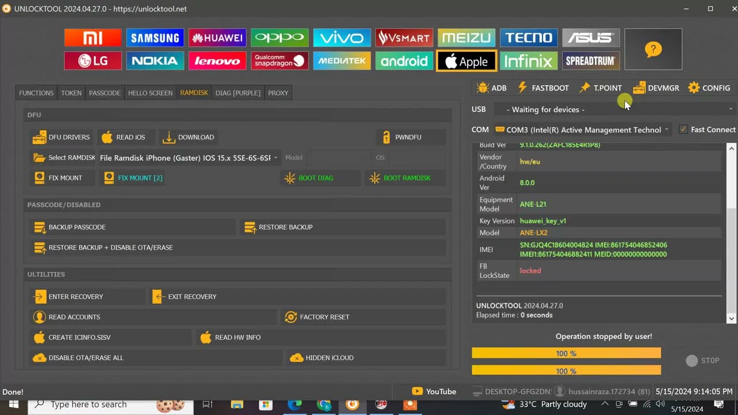Select the RAMDISK tab
Screen dimensions: 738x415
[x=194, y=93]
